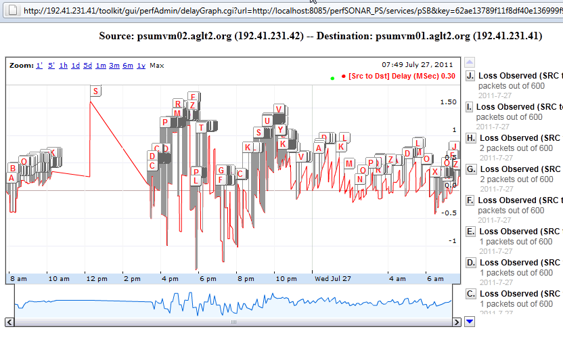
Task: Open the D. loss annotation entry icon
Action: pyautogui.click(x=471, y=263)
